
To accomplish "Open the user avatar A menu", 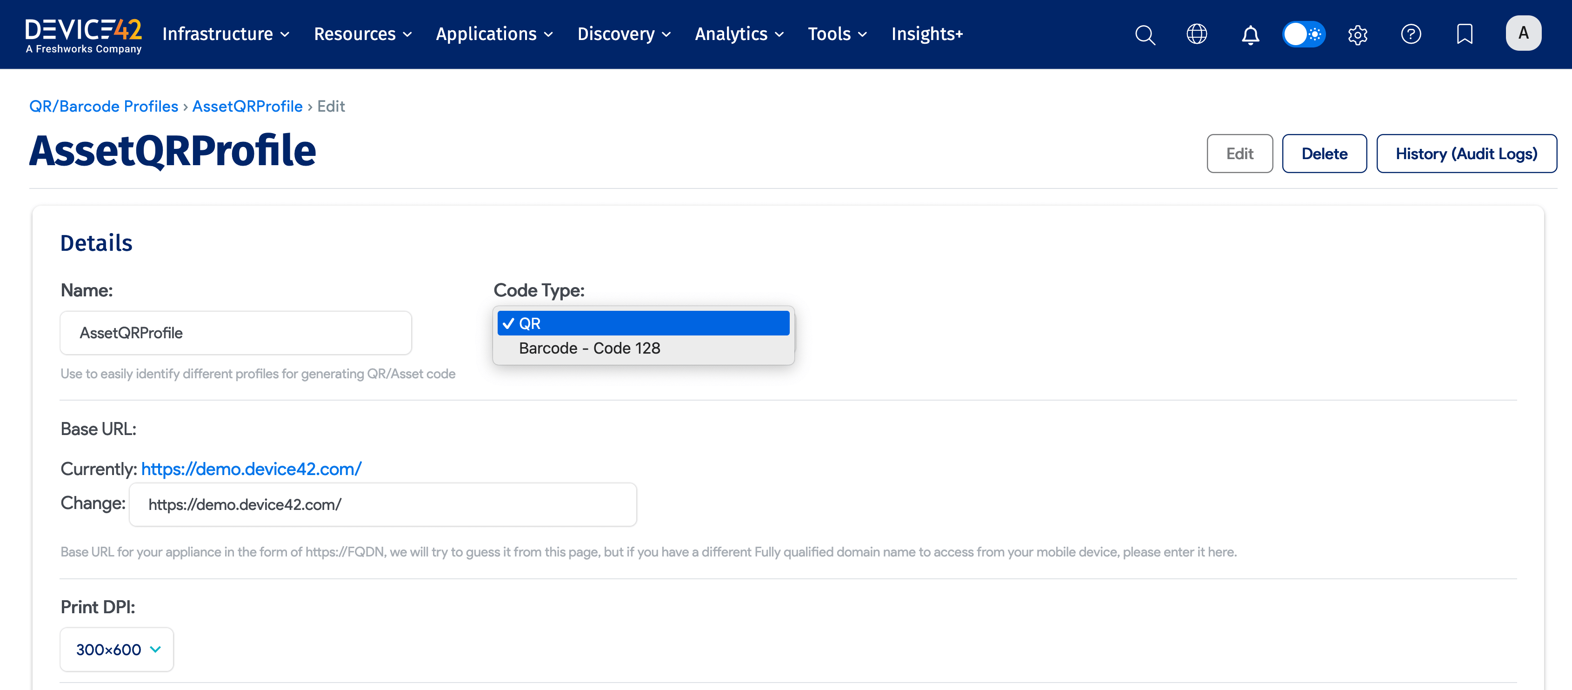I will pyautogui.click(x=1523, y=33).
